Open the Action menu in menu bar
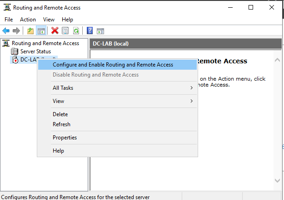Image resolution: width=284 pixels, height=200 pixels. [28, 20]
